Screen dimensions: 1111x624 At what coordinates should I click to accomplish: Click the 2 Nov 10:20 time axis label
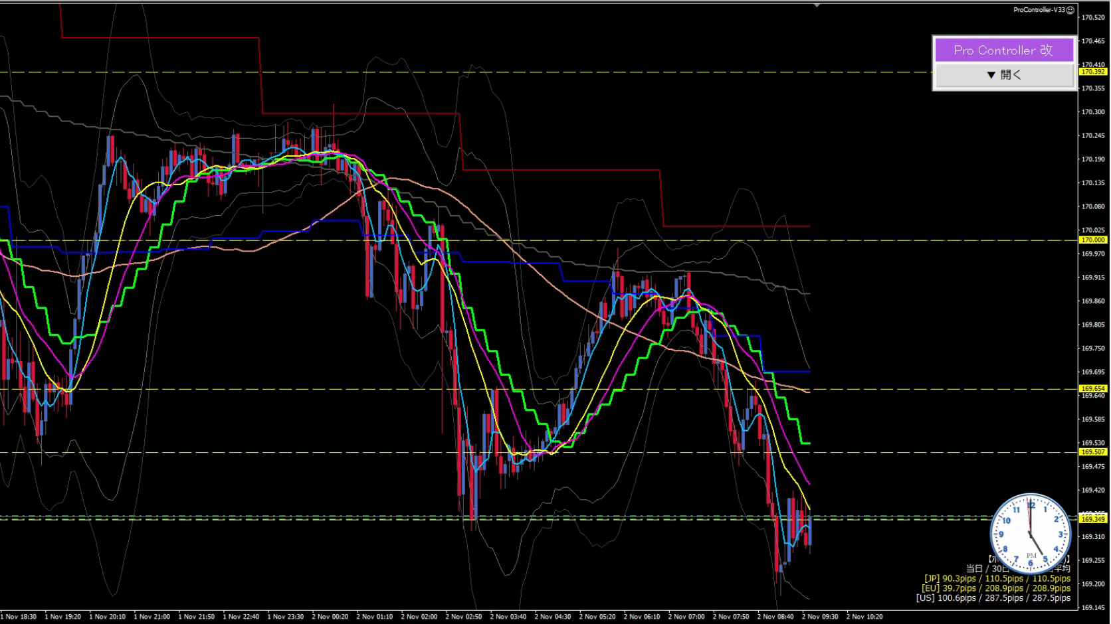coord(864,617)
